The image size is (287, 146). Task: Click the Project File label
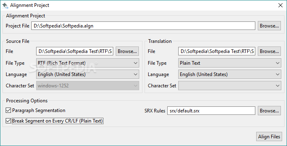pos(17,26)
